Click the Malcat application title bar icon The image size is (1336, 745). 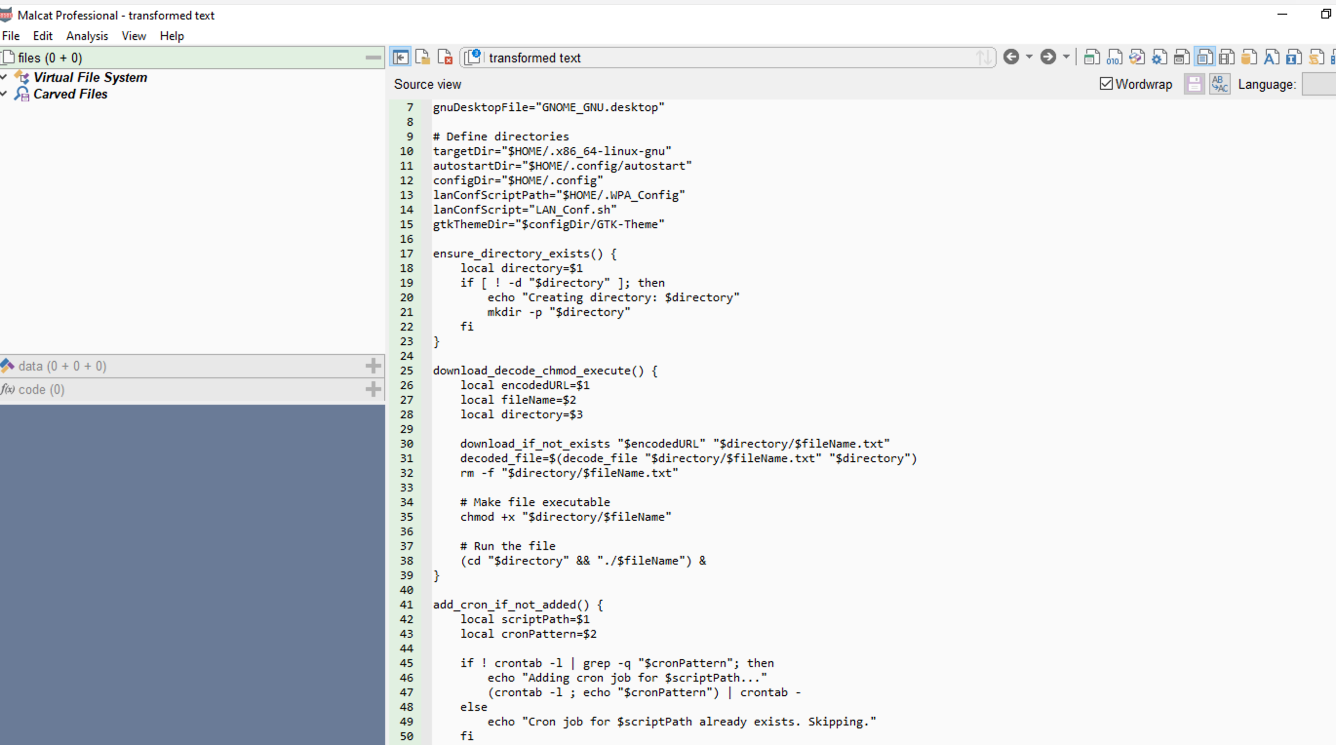tap(6, 15)
